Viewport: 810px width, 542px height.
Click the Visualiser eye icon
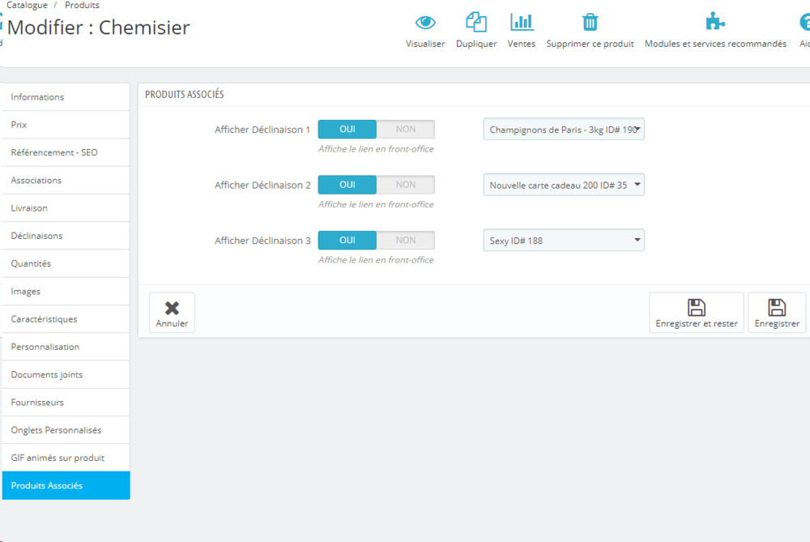425,22
